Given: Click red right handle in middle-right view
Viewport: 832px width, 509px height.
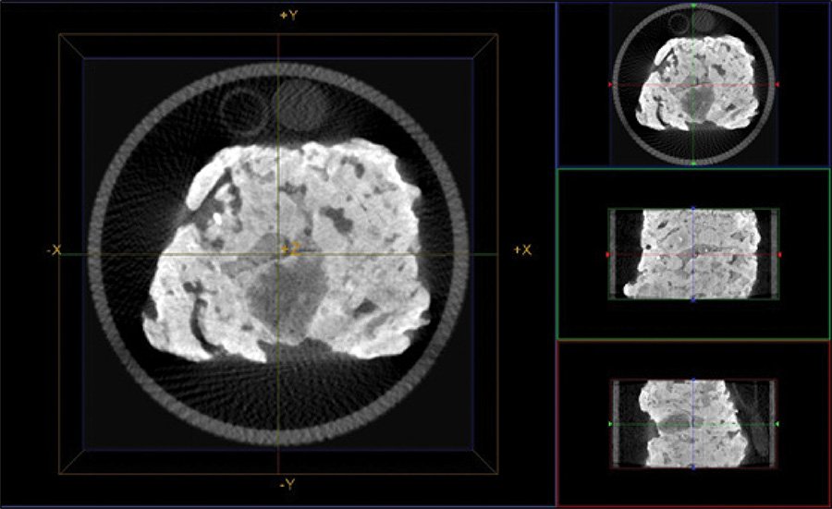Looking at the screenshot, I should pos(780,254).
